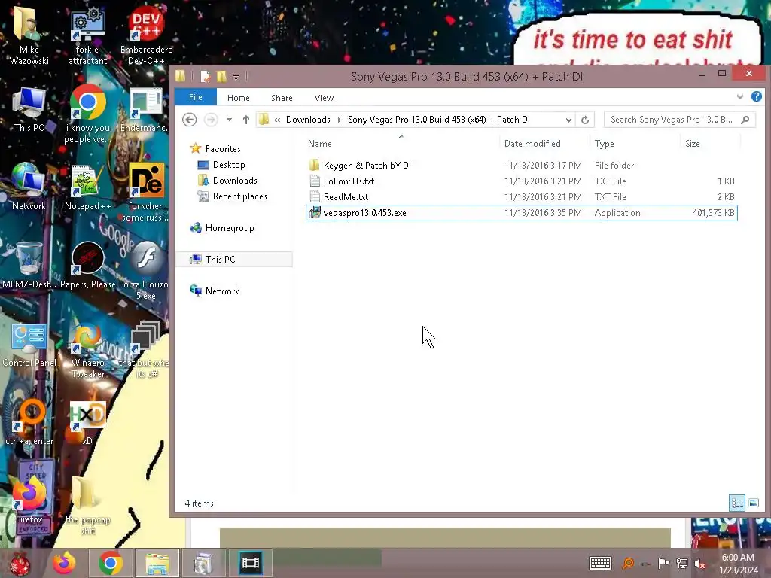
Task: Select Favorites in the navigation pane
Action: click(x=223, y=148)
